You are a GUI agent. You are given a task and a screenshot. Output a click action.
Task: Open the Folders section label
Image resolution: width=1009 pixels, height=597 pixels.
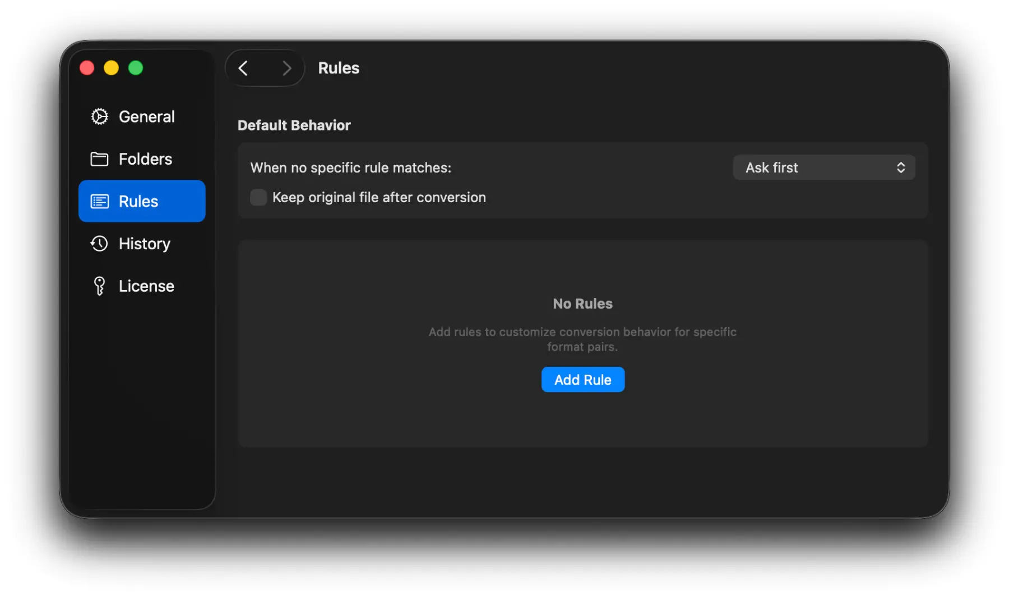pyautogui.click(x=145, y=159)
